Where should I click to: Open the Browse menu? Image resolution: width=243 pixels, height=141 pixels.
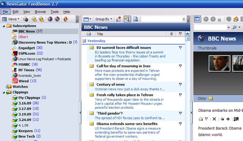(x=40, y=12)
